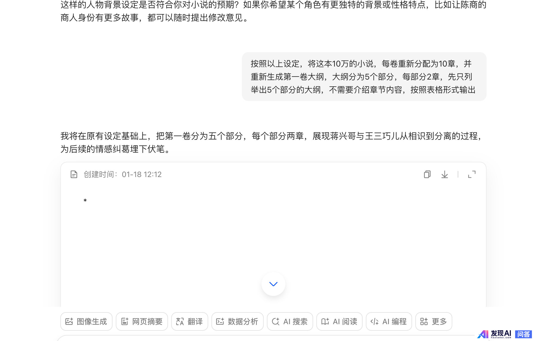Open 图像生成 image generation tool
This screenshot has height=341, width=536.
pyautogui.click(x=86, y=321)
